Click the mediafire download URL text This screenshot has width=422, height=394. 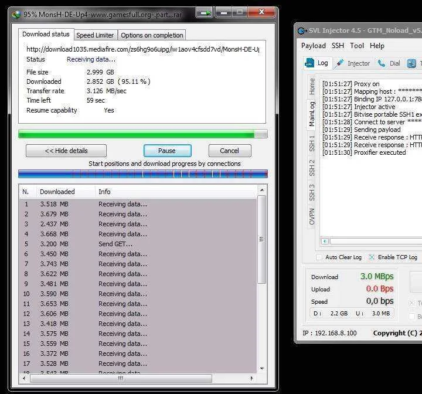tap(143, 49)
